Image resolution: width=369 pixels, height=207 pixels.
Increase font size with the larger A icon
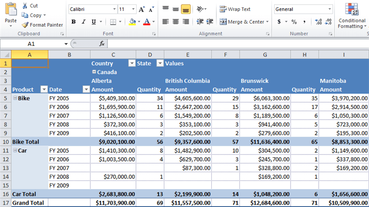(x=142, y=9)
